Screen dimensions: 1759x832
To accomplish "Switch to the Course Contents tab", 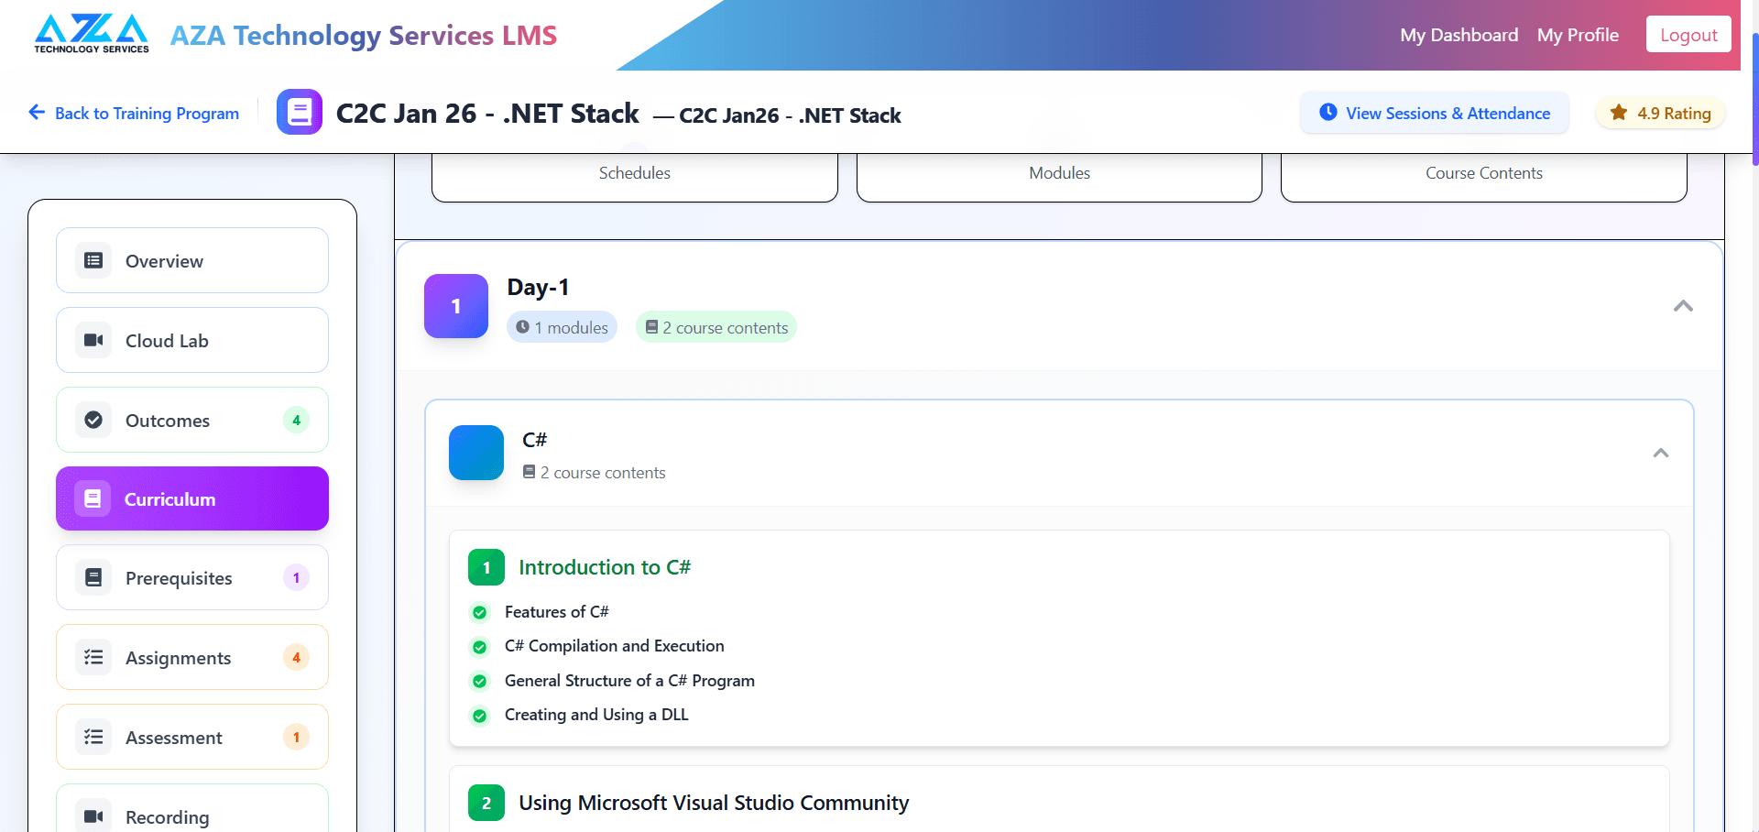I will pyautogui.click(x=1484, y=176).
